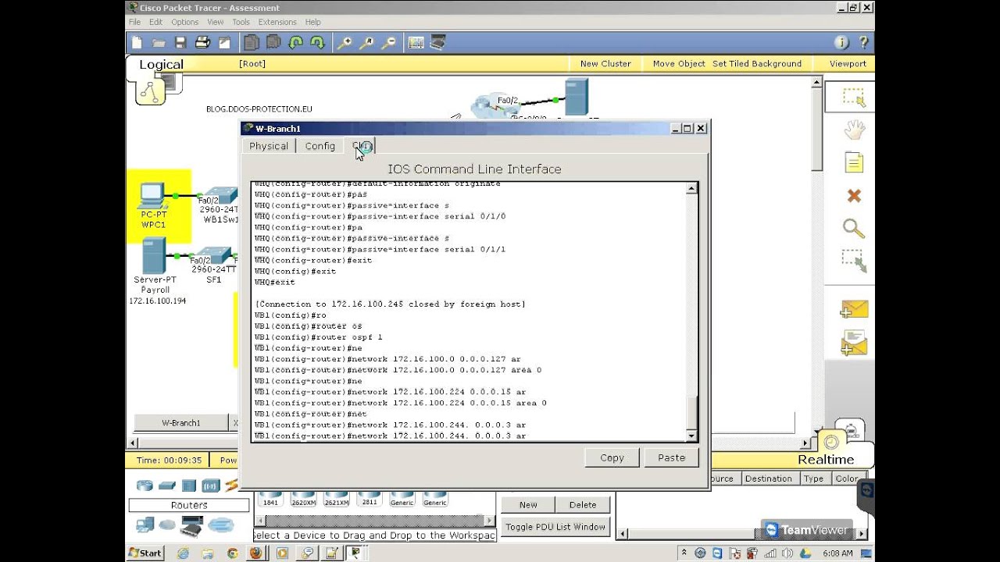1000x562 pixels.
Task: Click the New file toolbar icon
Action: (137, 43)
